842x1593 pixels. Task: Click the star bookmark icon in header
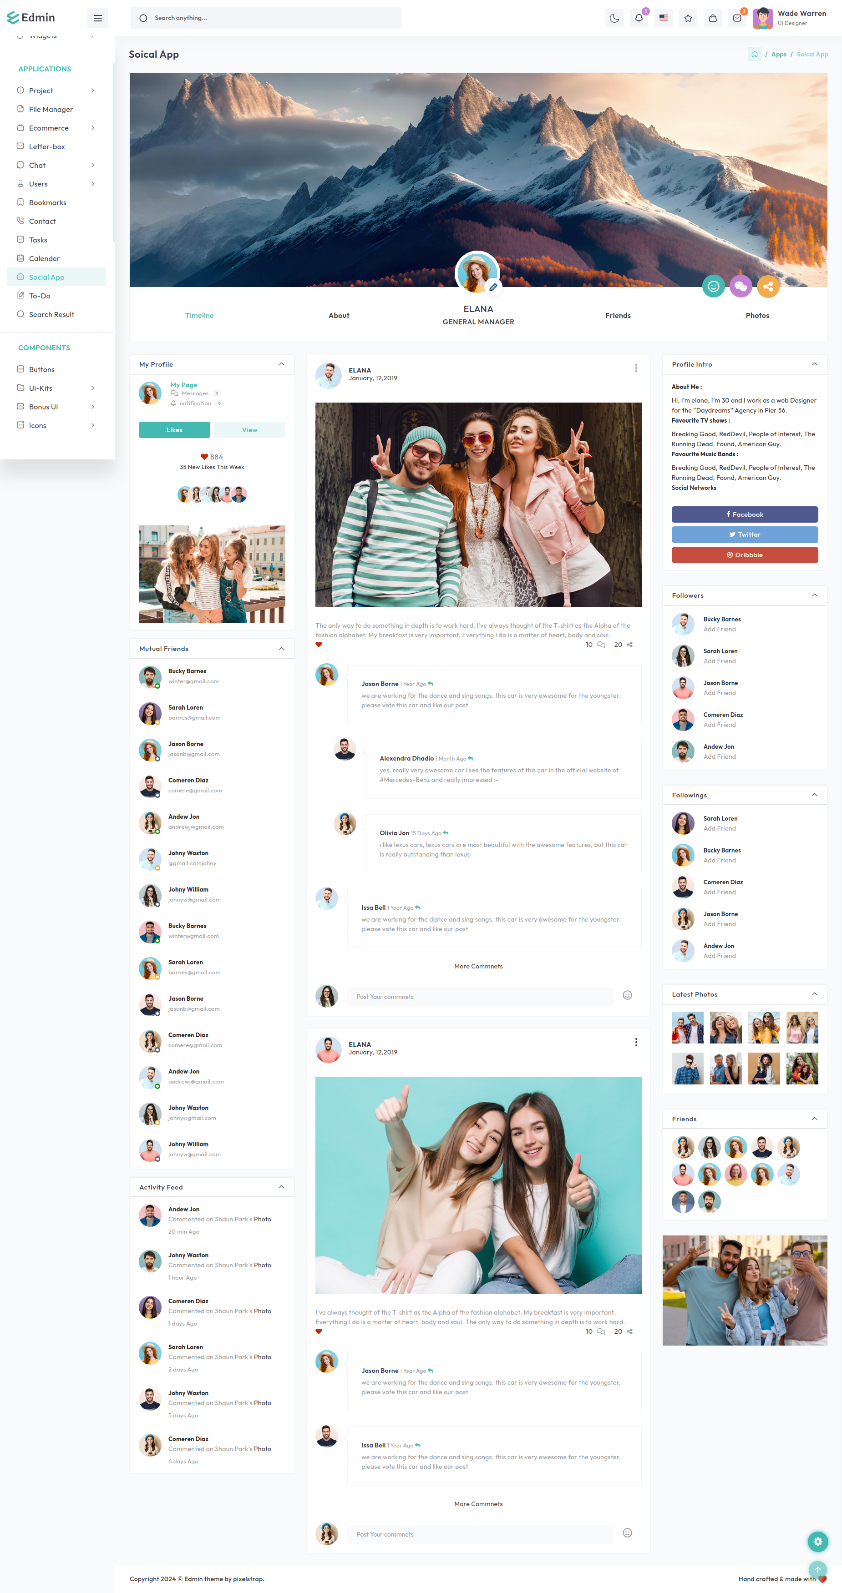688,18
